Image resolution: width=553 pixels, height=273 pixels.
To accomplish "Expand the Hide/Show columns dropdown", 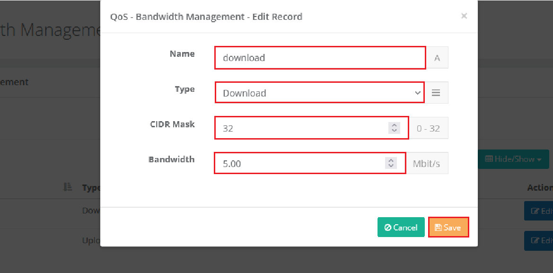I will [x=513, y=159].
